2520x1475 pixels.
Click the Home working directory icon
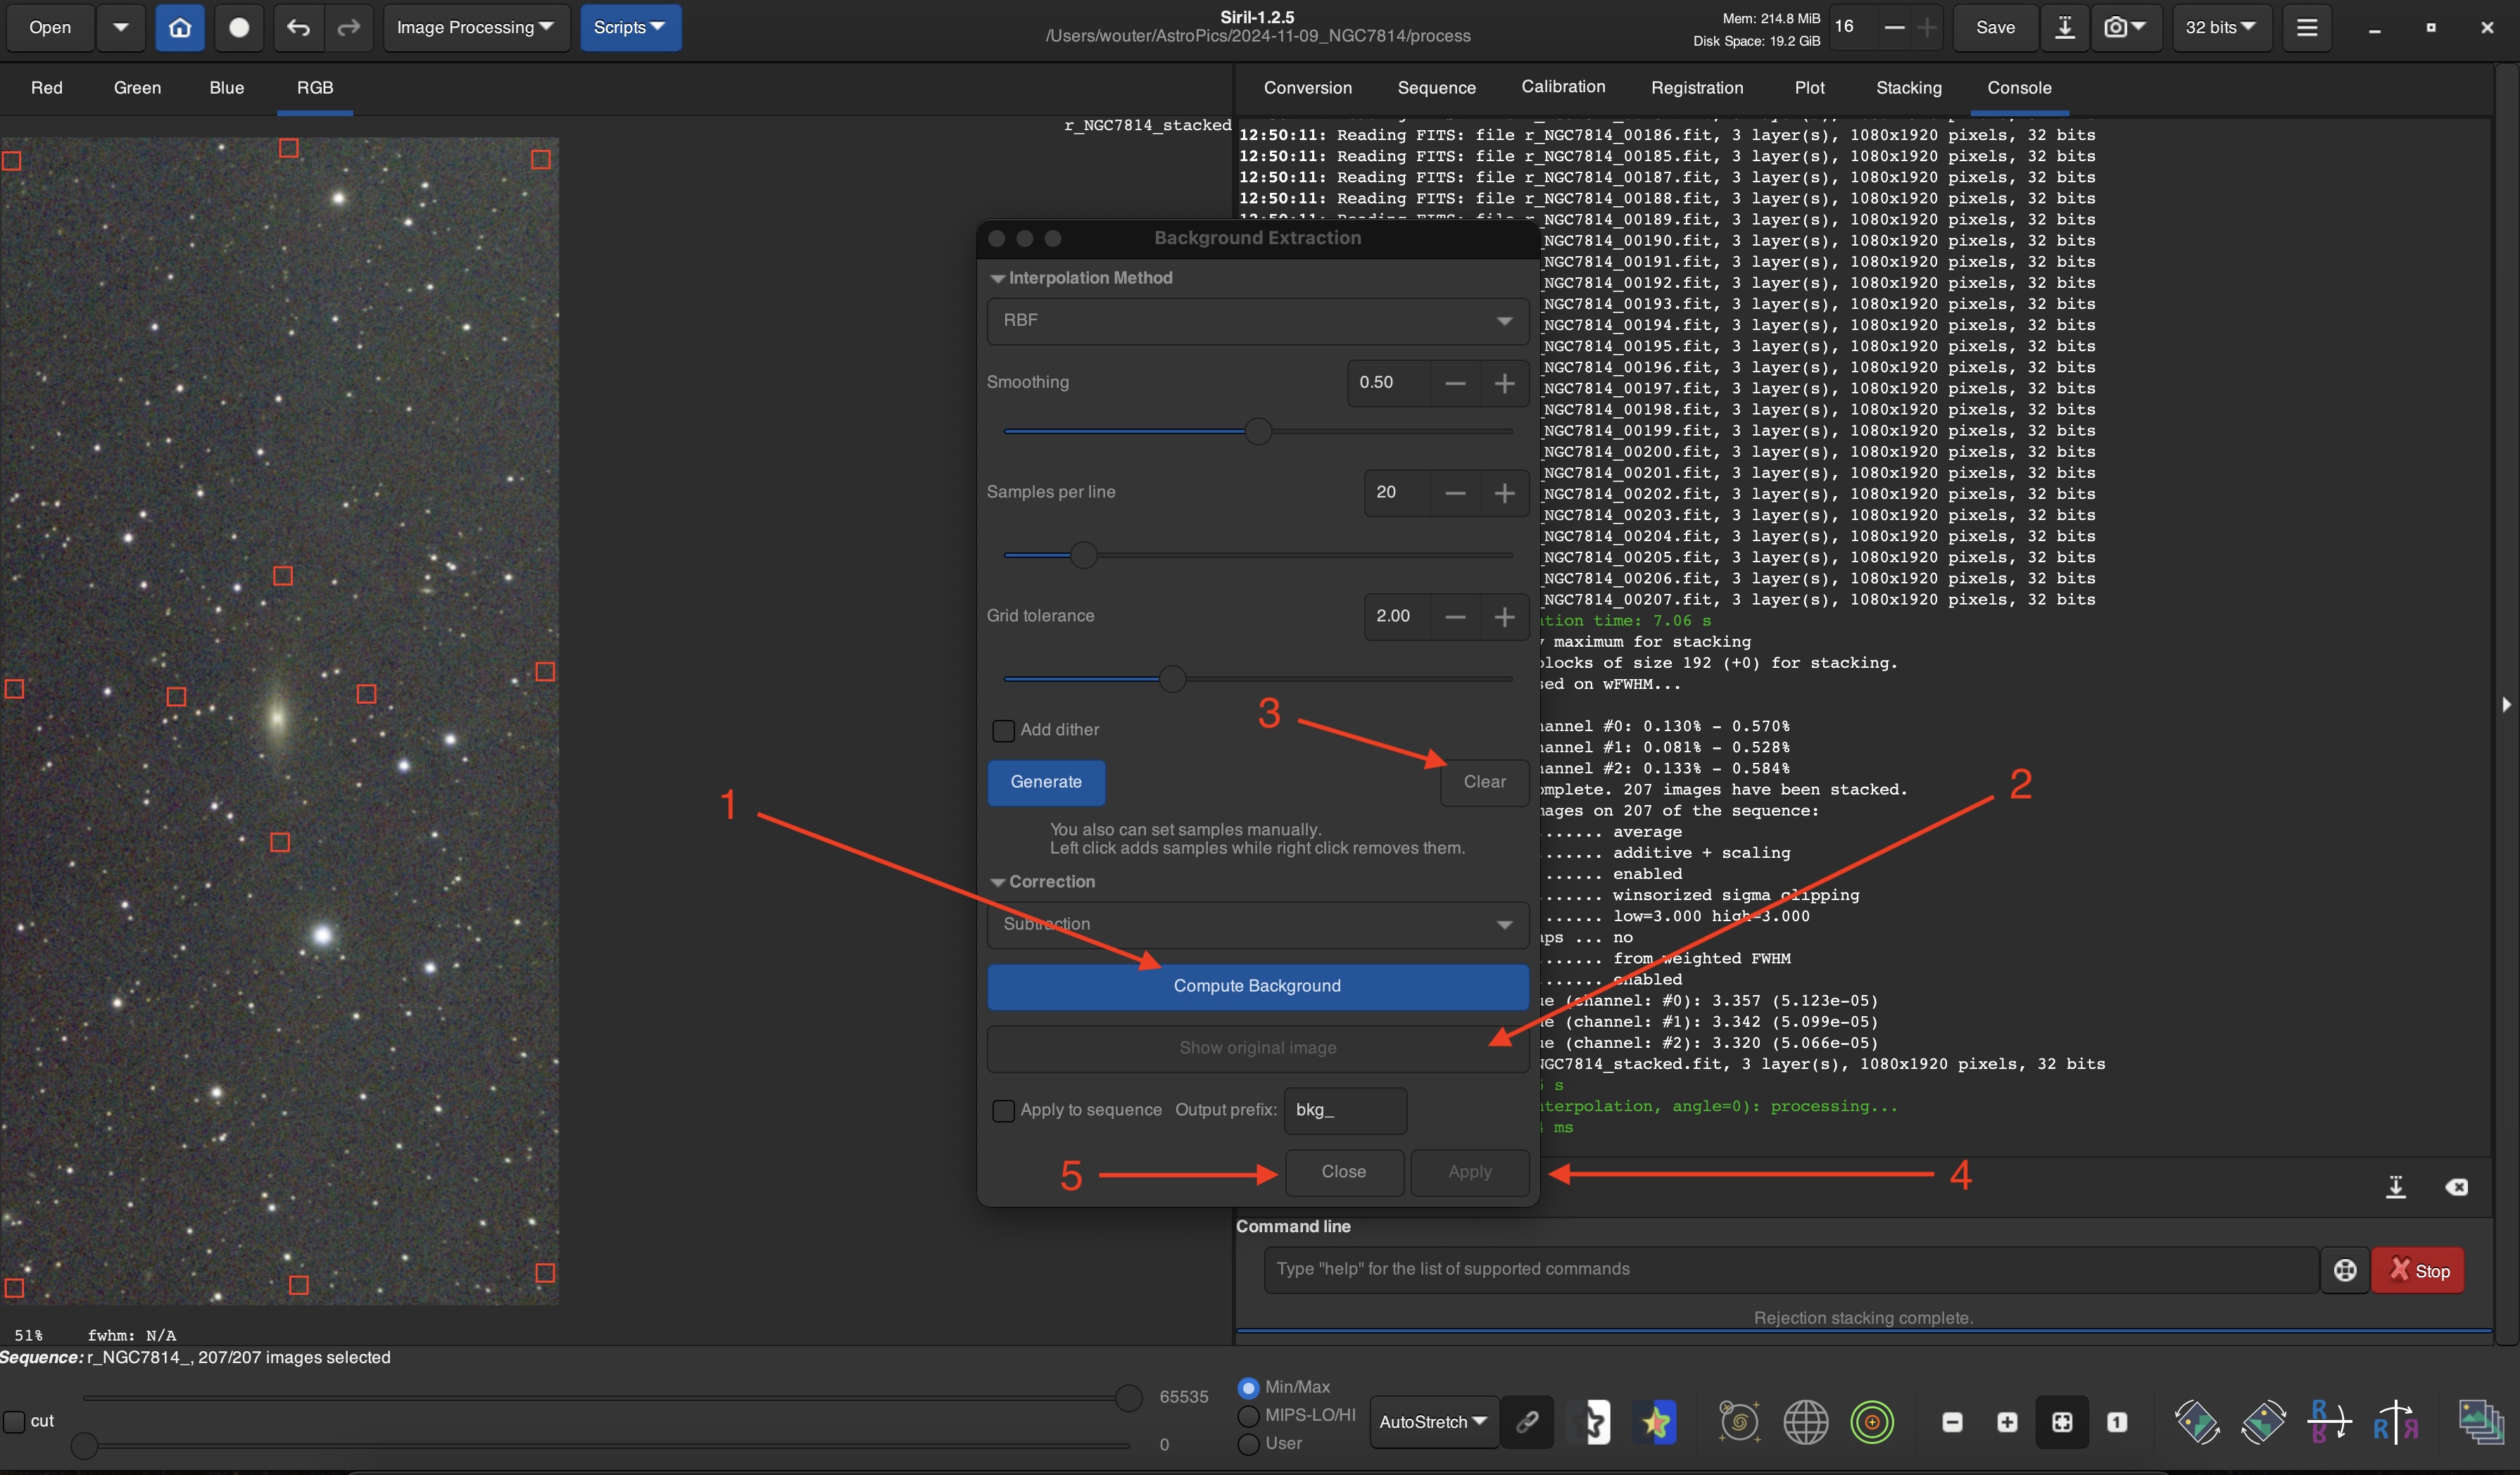[x=180, y=27]
